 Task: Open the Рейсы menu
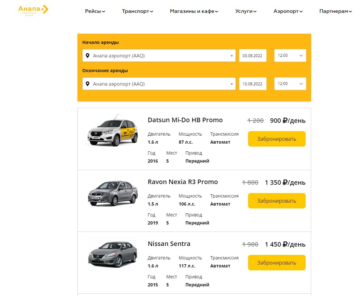95,11
